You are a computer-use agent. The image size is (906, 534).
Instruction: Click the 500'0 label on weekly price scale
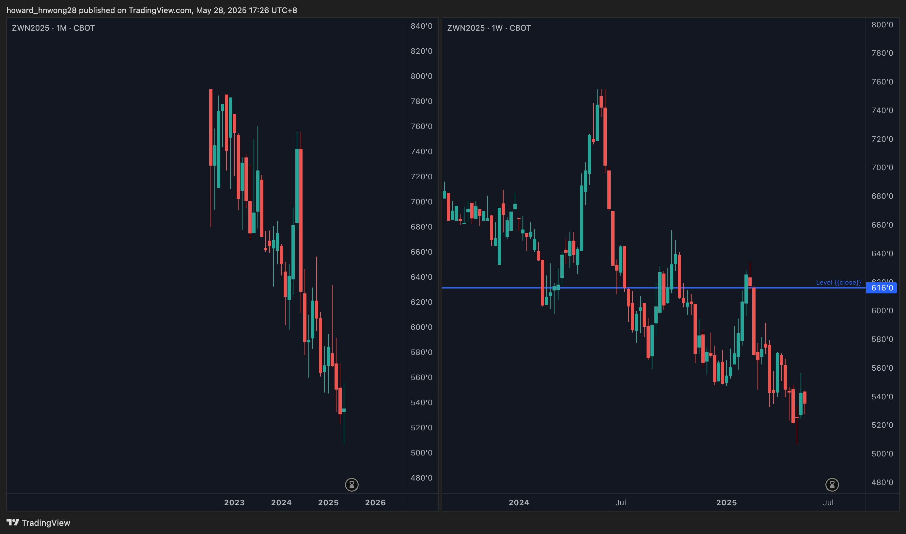[882, 454]
